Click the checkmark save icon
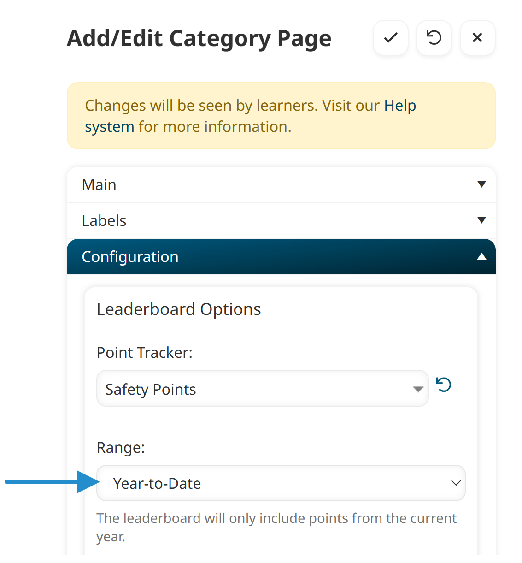Viewport: 522px width, 563px height. click(391, 38)
